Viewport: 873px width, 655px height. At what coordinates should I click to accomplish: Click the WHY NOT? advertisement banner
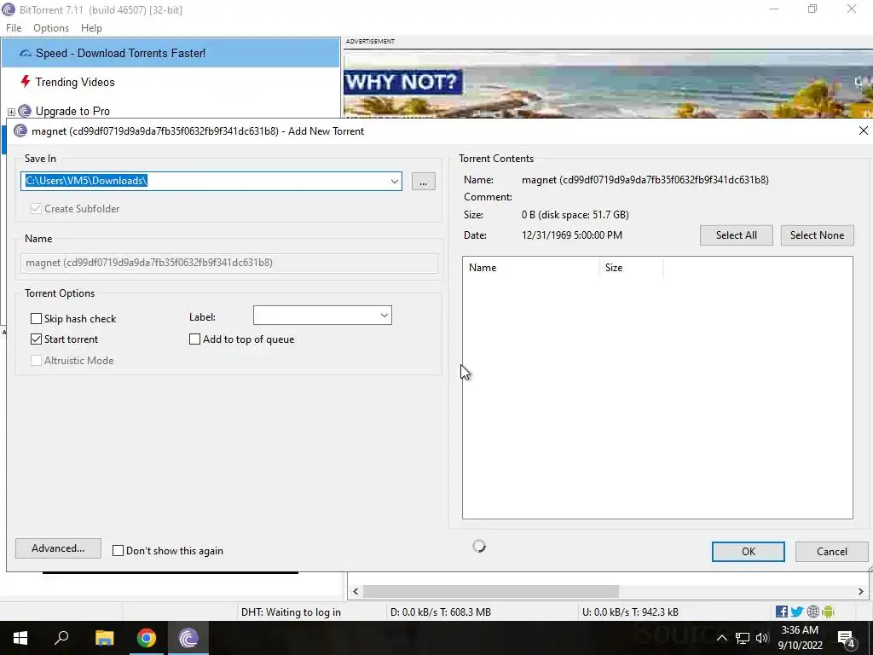click(608, 84)
